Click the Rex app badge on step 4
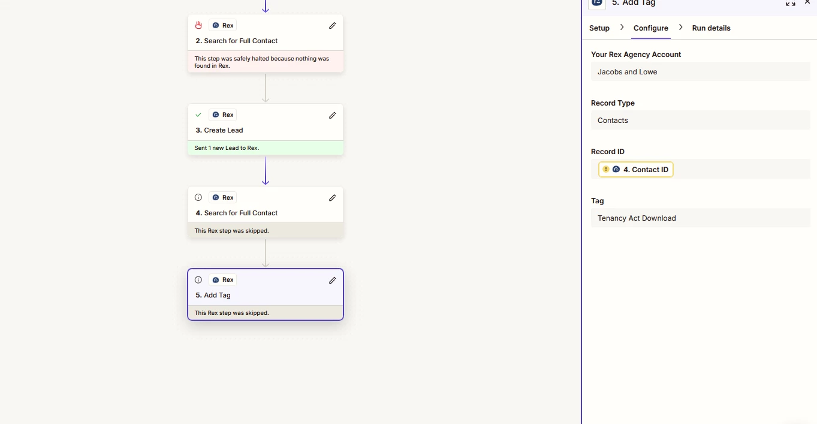Image resolution: width=817 pixels, height=424 pixels. (x=222, y=197)
